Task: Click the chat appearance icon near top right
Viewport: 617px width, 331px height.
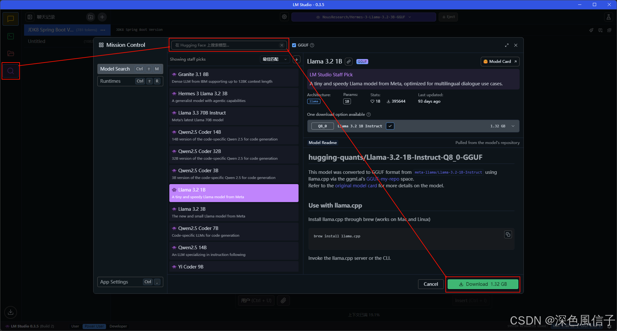Action: 600,30
